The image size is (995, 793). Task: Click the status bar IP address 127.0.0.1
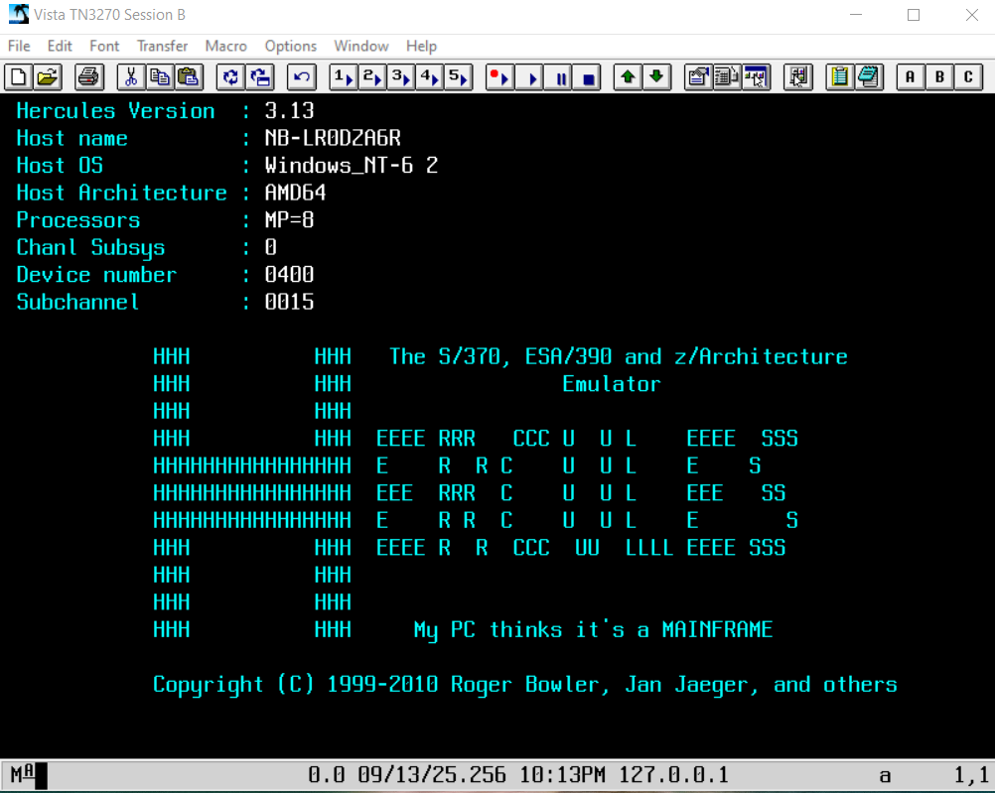(673, 774)
